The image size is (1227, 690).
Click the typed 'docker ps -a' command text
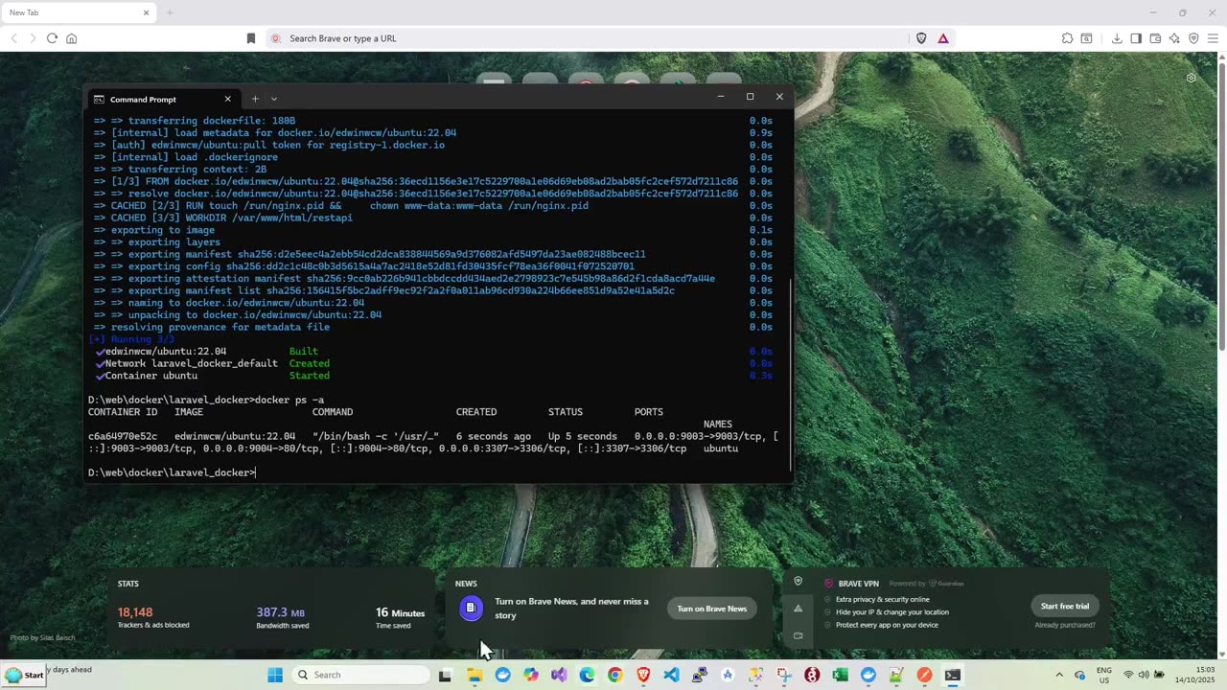pos(289,400)
